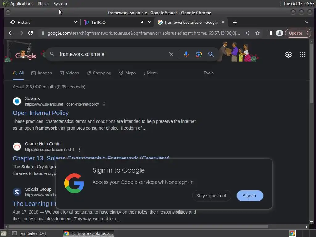This screenshot has width=316, height=237.
Task: Click the 'About 215,000 results' text
Action: click(x=49, y=87)
